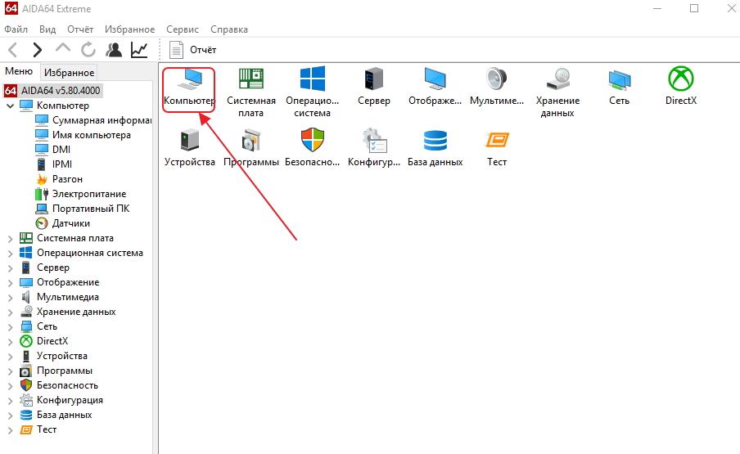Open the Файл menu
The height and width of the screenshot is (454, 740).
click(16, 29)
